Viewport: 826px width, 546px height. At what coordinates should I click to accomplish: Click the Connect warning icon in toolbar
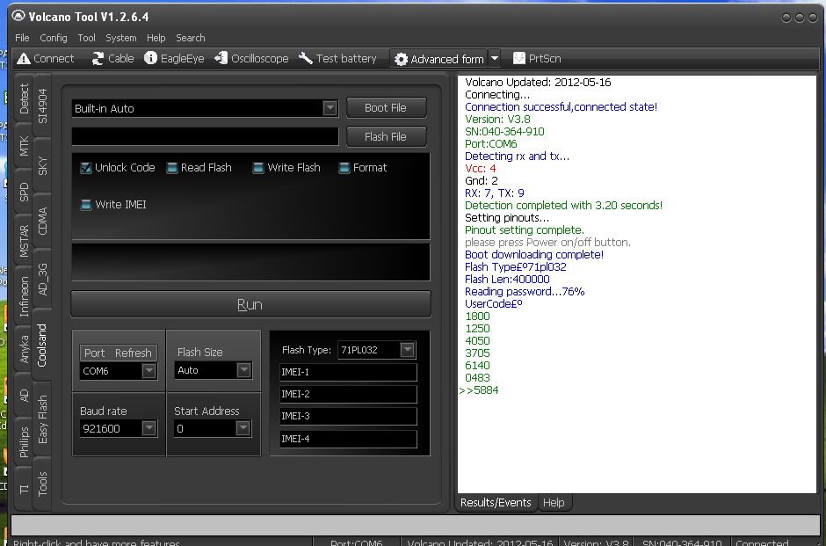[x=23, y=59]
